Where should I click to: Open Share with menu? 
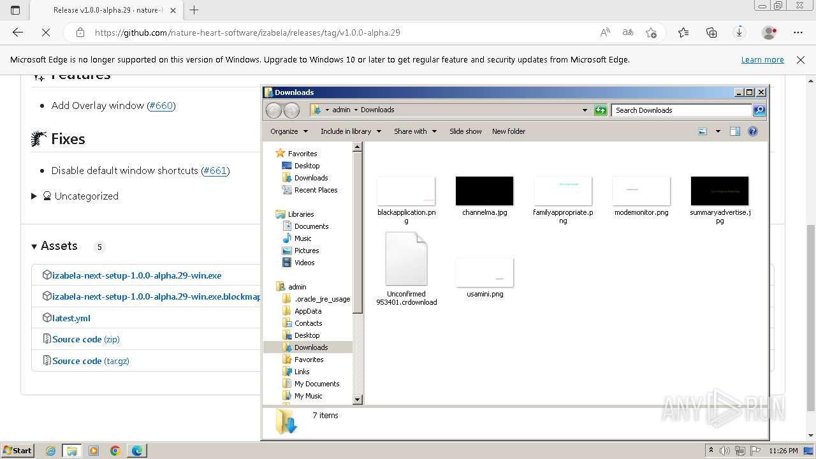point(415,131)
